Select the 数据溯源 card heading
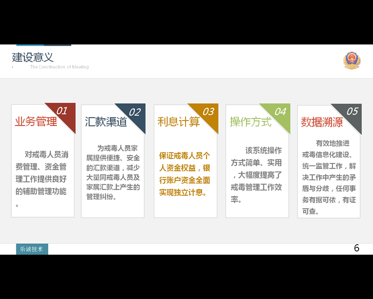373x299 pixels. click(322, 122)
